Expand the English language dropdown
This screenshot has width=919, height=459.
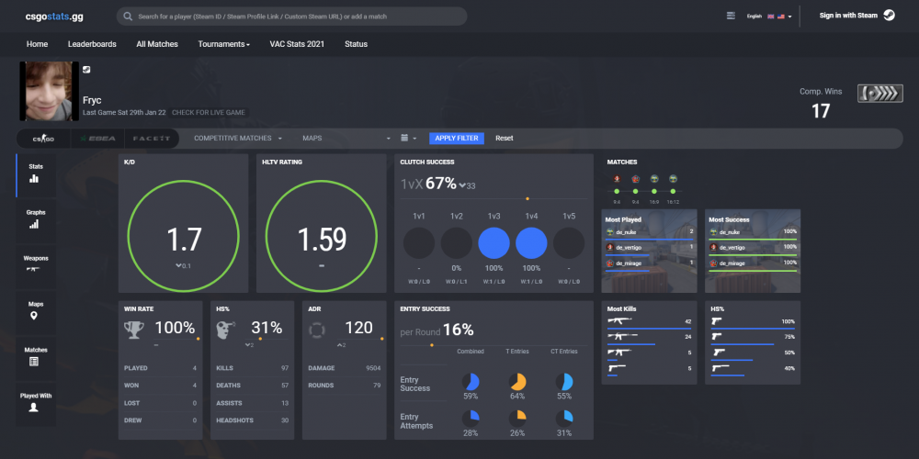click(769, 17)
